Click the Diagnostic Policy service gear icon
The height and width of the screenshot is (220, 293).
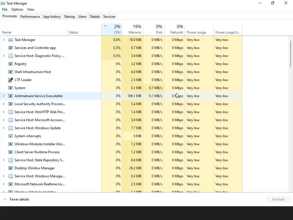11,56
